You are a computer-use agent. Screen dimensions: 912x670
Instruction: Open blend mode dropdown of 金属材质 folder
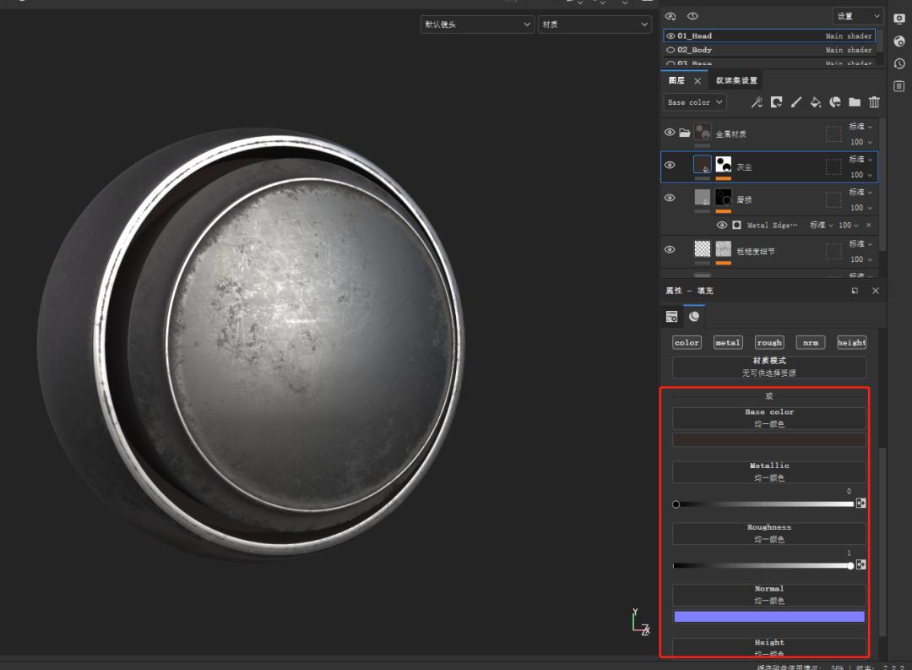pyautogui.click(x=860, y=127)
